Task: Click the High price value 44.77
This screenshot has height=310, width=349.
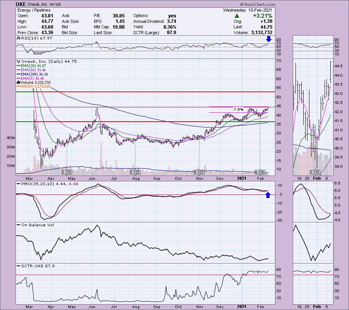Action: tap(47, 21)
